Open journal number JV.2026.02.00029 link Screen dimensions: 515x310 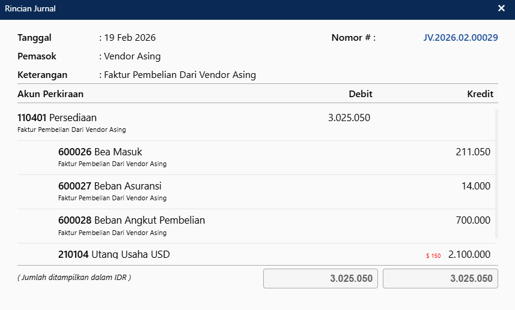(460, 38)
